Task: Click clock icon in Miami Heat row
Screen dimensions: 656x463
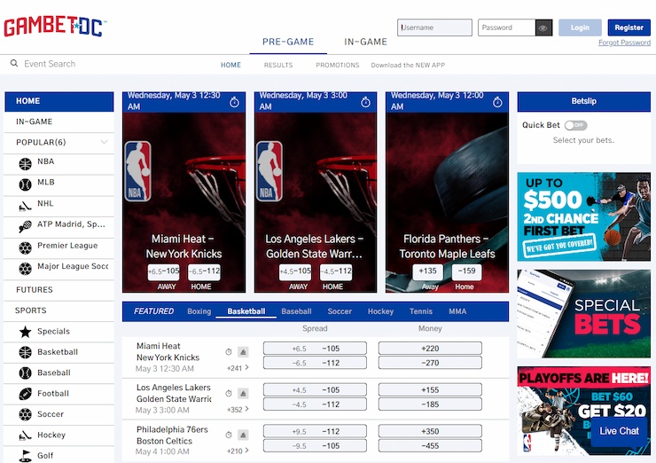Action: pyautogui.click(x=229, y=352)
